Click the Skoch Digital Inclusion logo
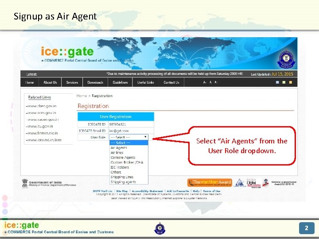This screenshot has width=319, height=239. 253,183
